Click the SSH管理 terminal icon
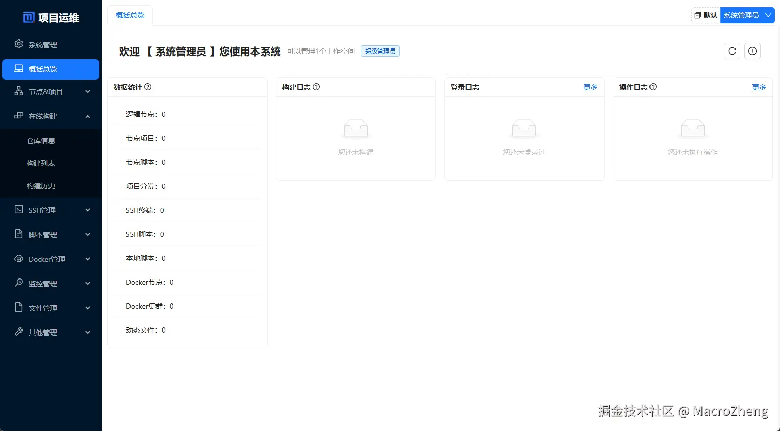This screenshot has height=431, width=780. pos(19,209)
